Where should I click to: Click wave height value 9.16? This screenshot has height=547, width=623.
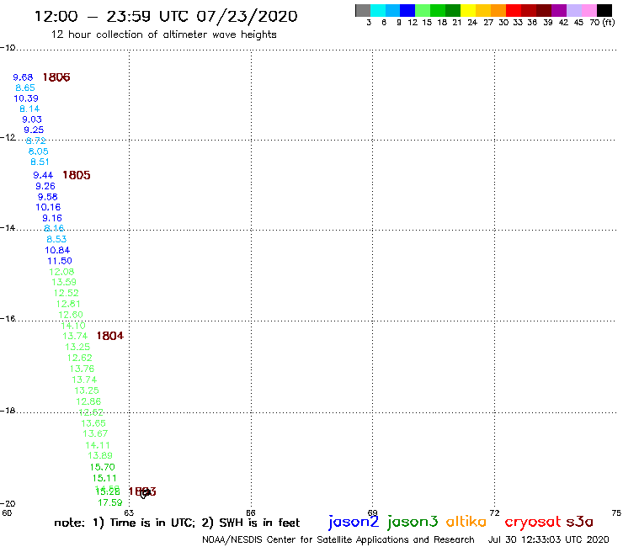(x=52, y=218)
